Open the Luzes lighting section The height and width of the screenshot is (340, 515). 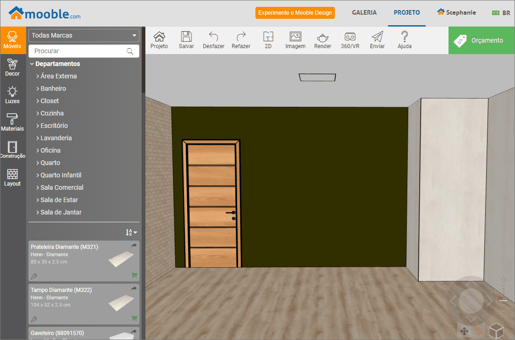[x=12, y=95]
